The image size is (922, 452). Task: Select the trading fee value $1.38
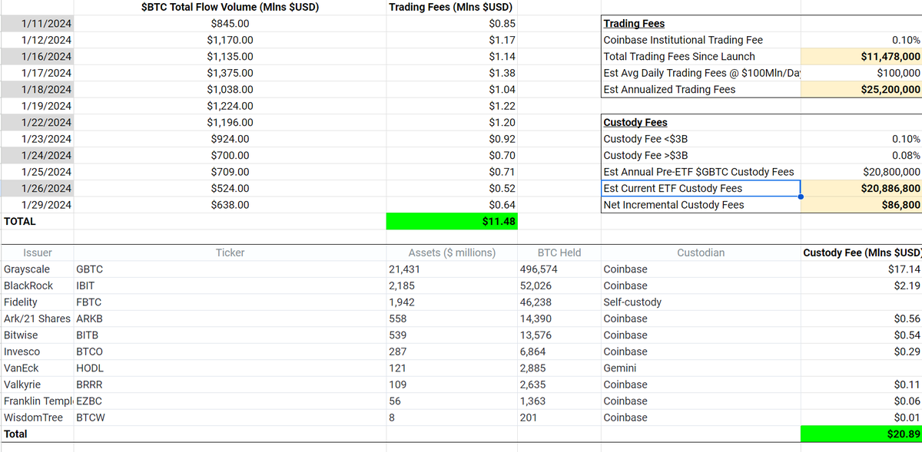tap(502, 73)
